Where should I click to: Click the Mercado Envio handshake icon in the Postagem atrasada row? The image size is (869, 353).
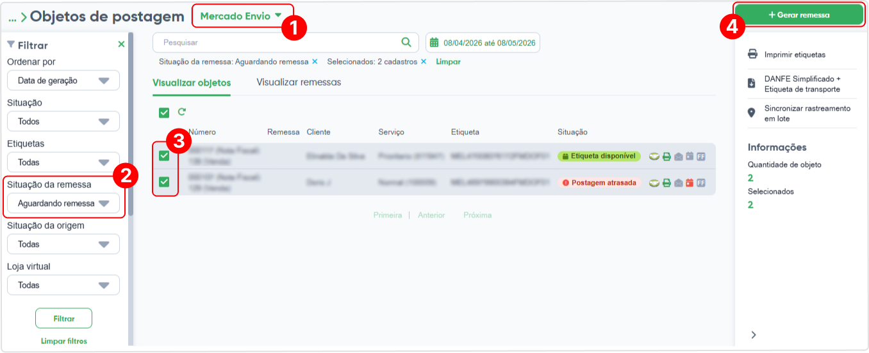pos(654,183)
